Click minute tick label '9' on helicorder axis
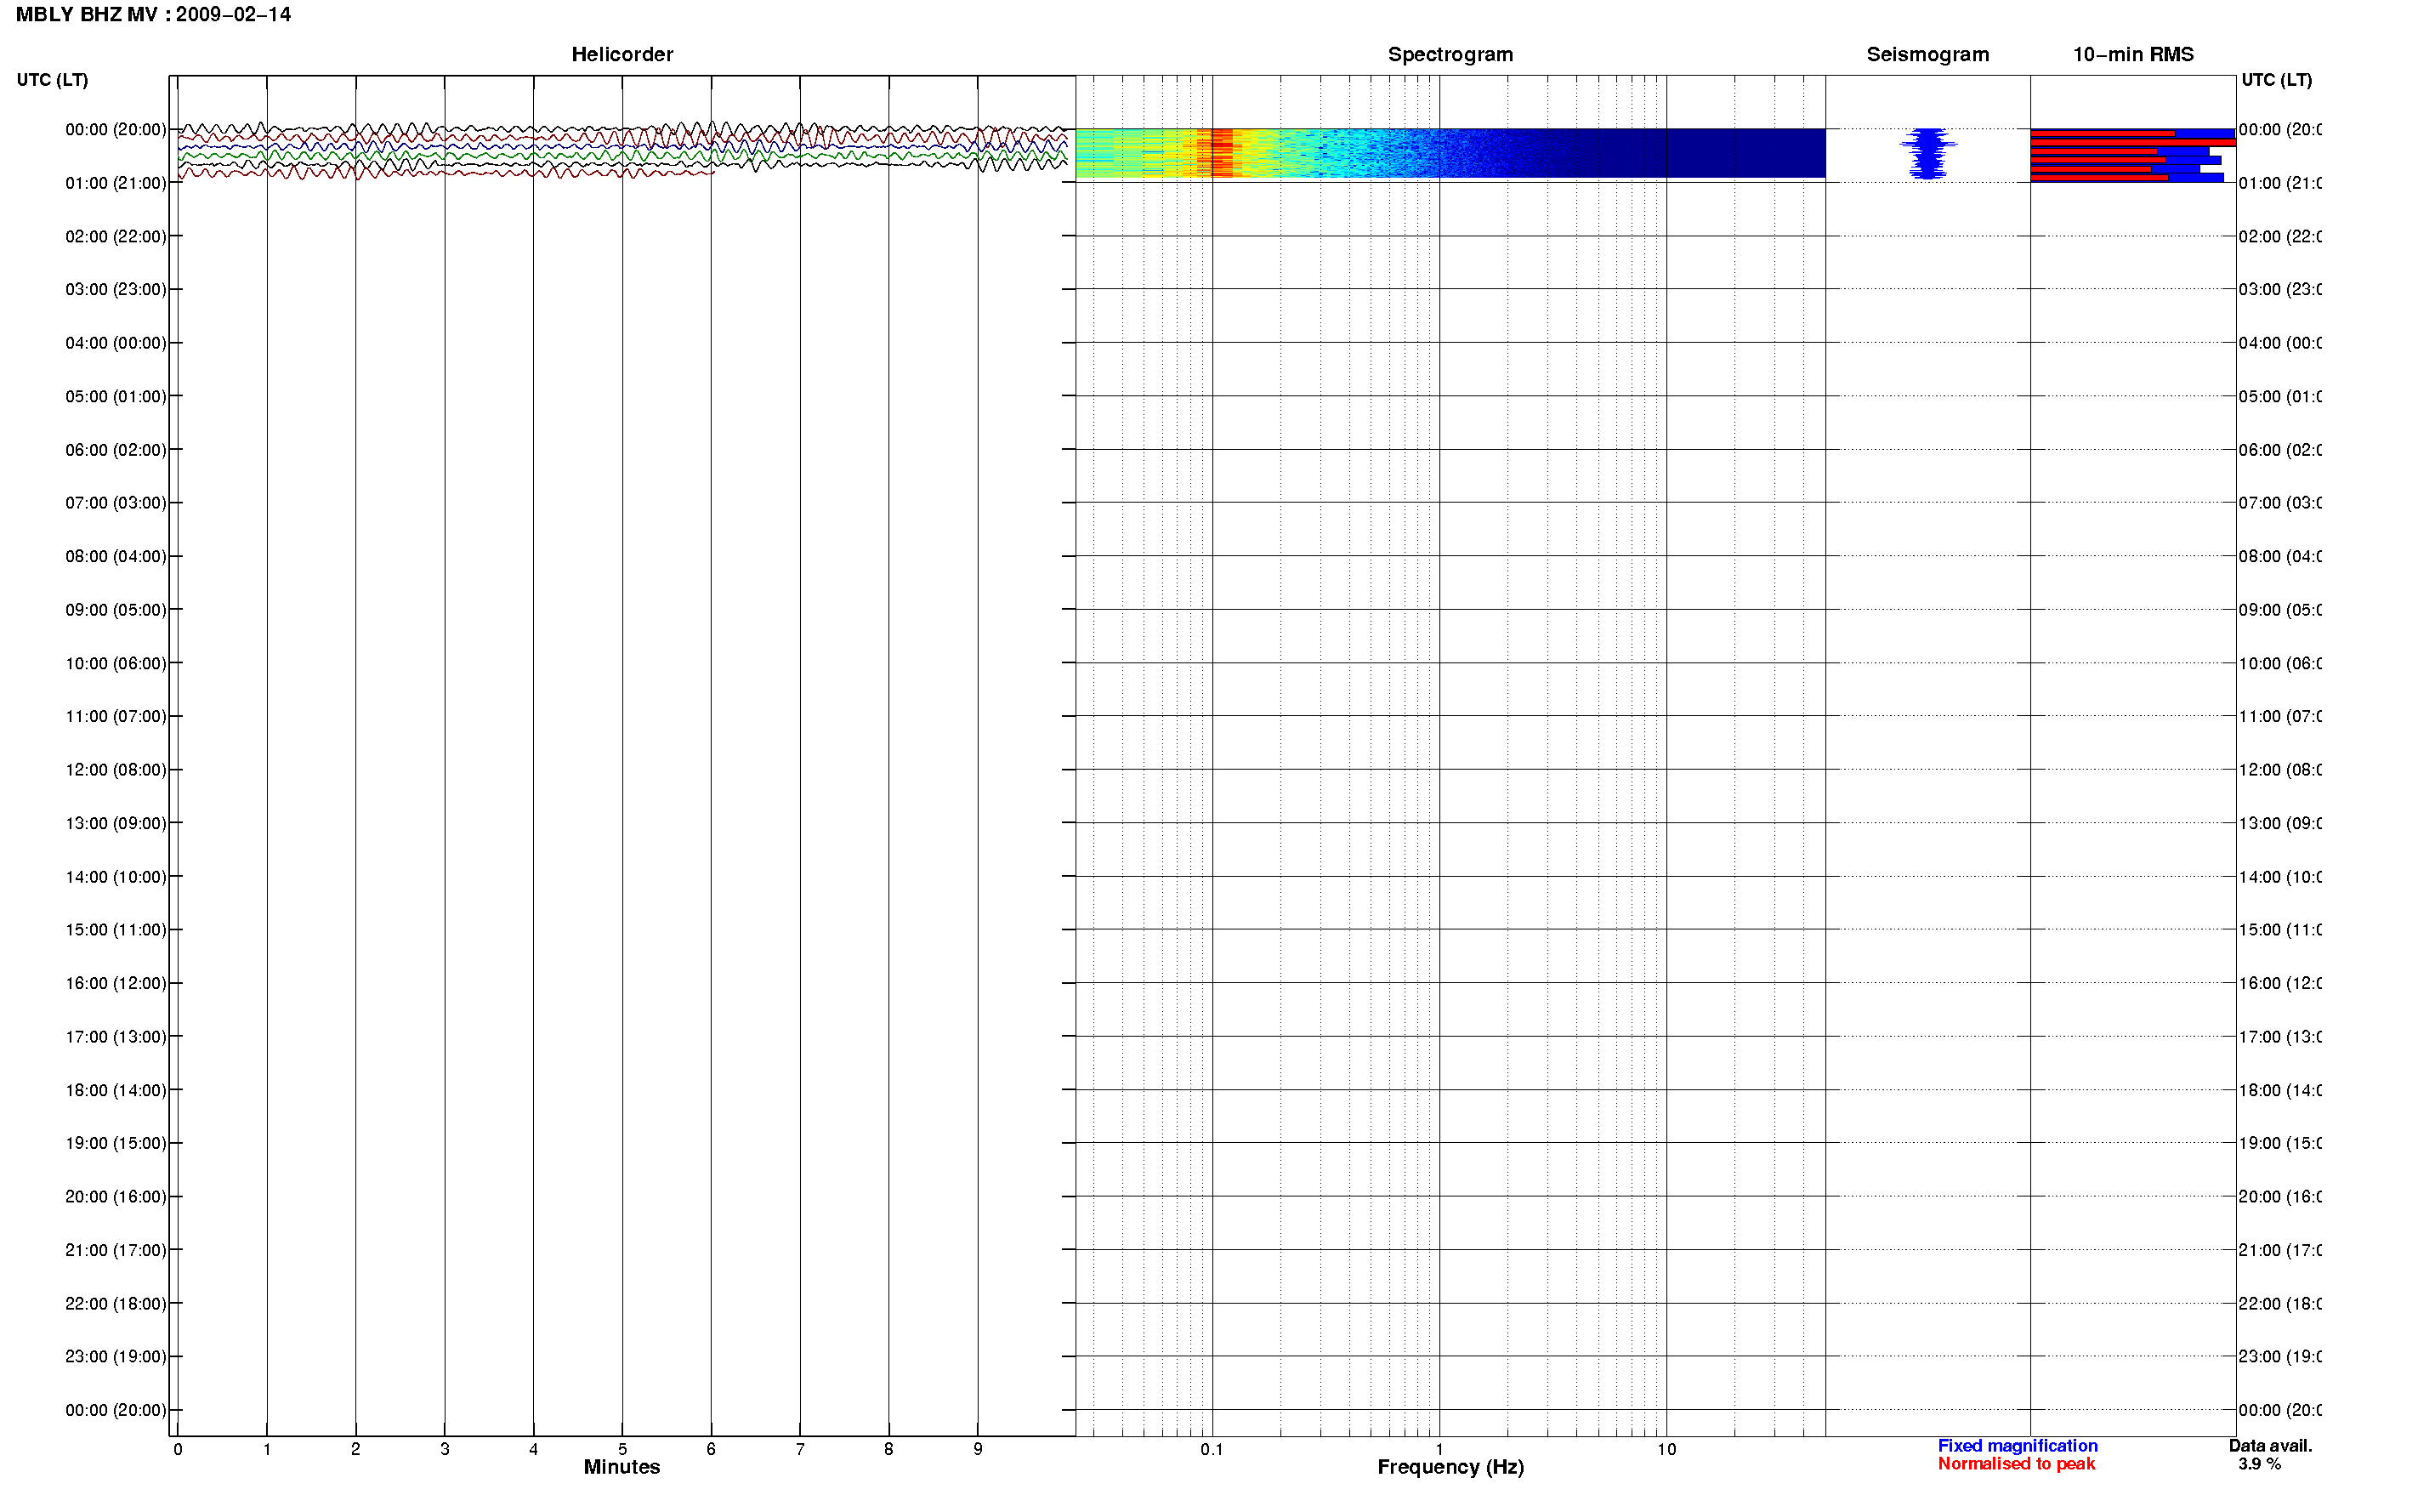The image size is (2418, 1512). click(x=978, y=1449)
